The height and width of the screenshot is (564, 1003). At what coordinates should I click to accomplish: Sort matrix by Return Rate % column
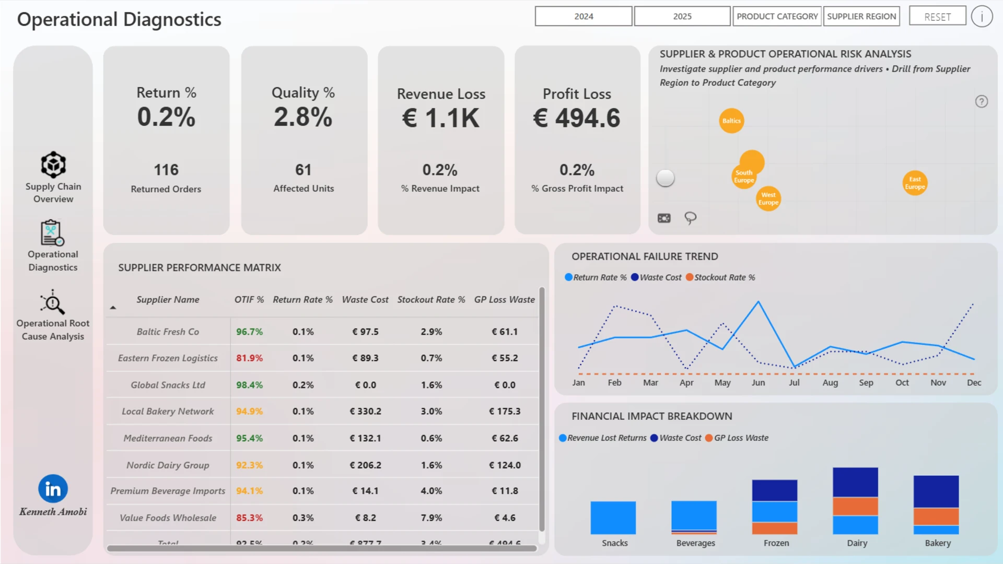(x=302, y=300)
